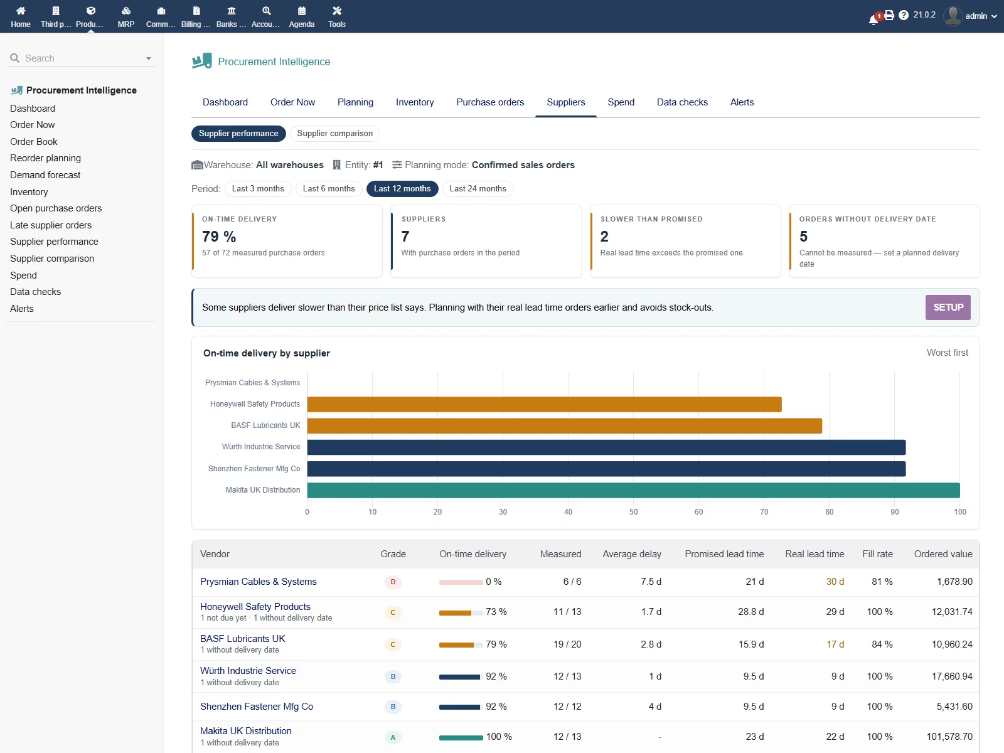The image size is (1004, 753).
Task: Switch to the Purchase orders tab
Action: coord(490,102)
